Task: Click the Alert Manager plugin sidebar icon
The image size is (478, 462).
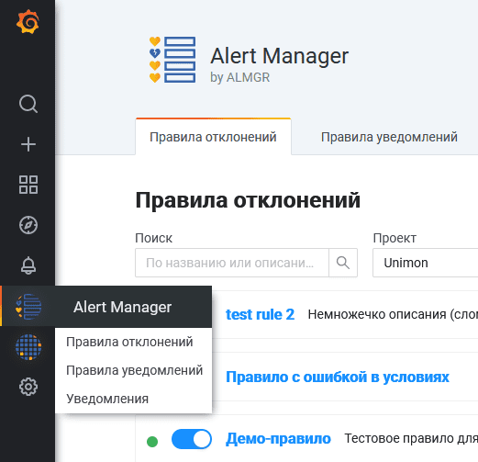Action: tap(28, 307)
